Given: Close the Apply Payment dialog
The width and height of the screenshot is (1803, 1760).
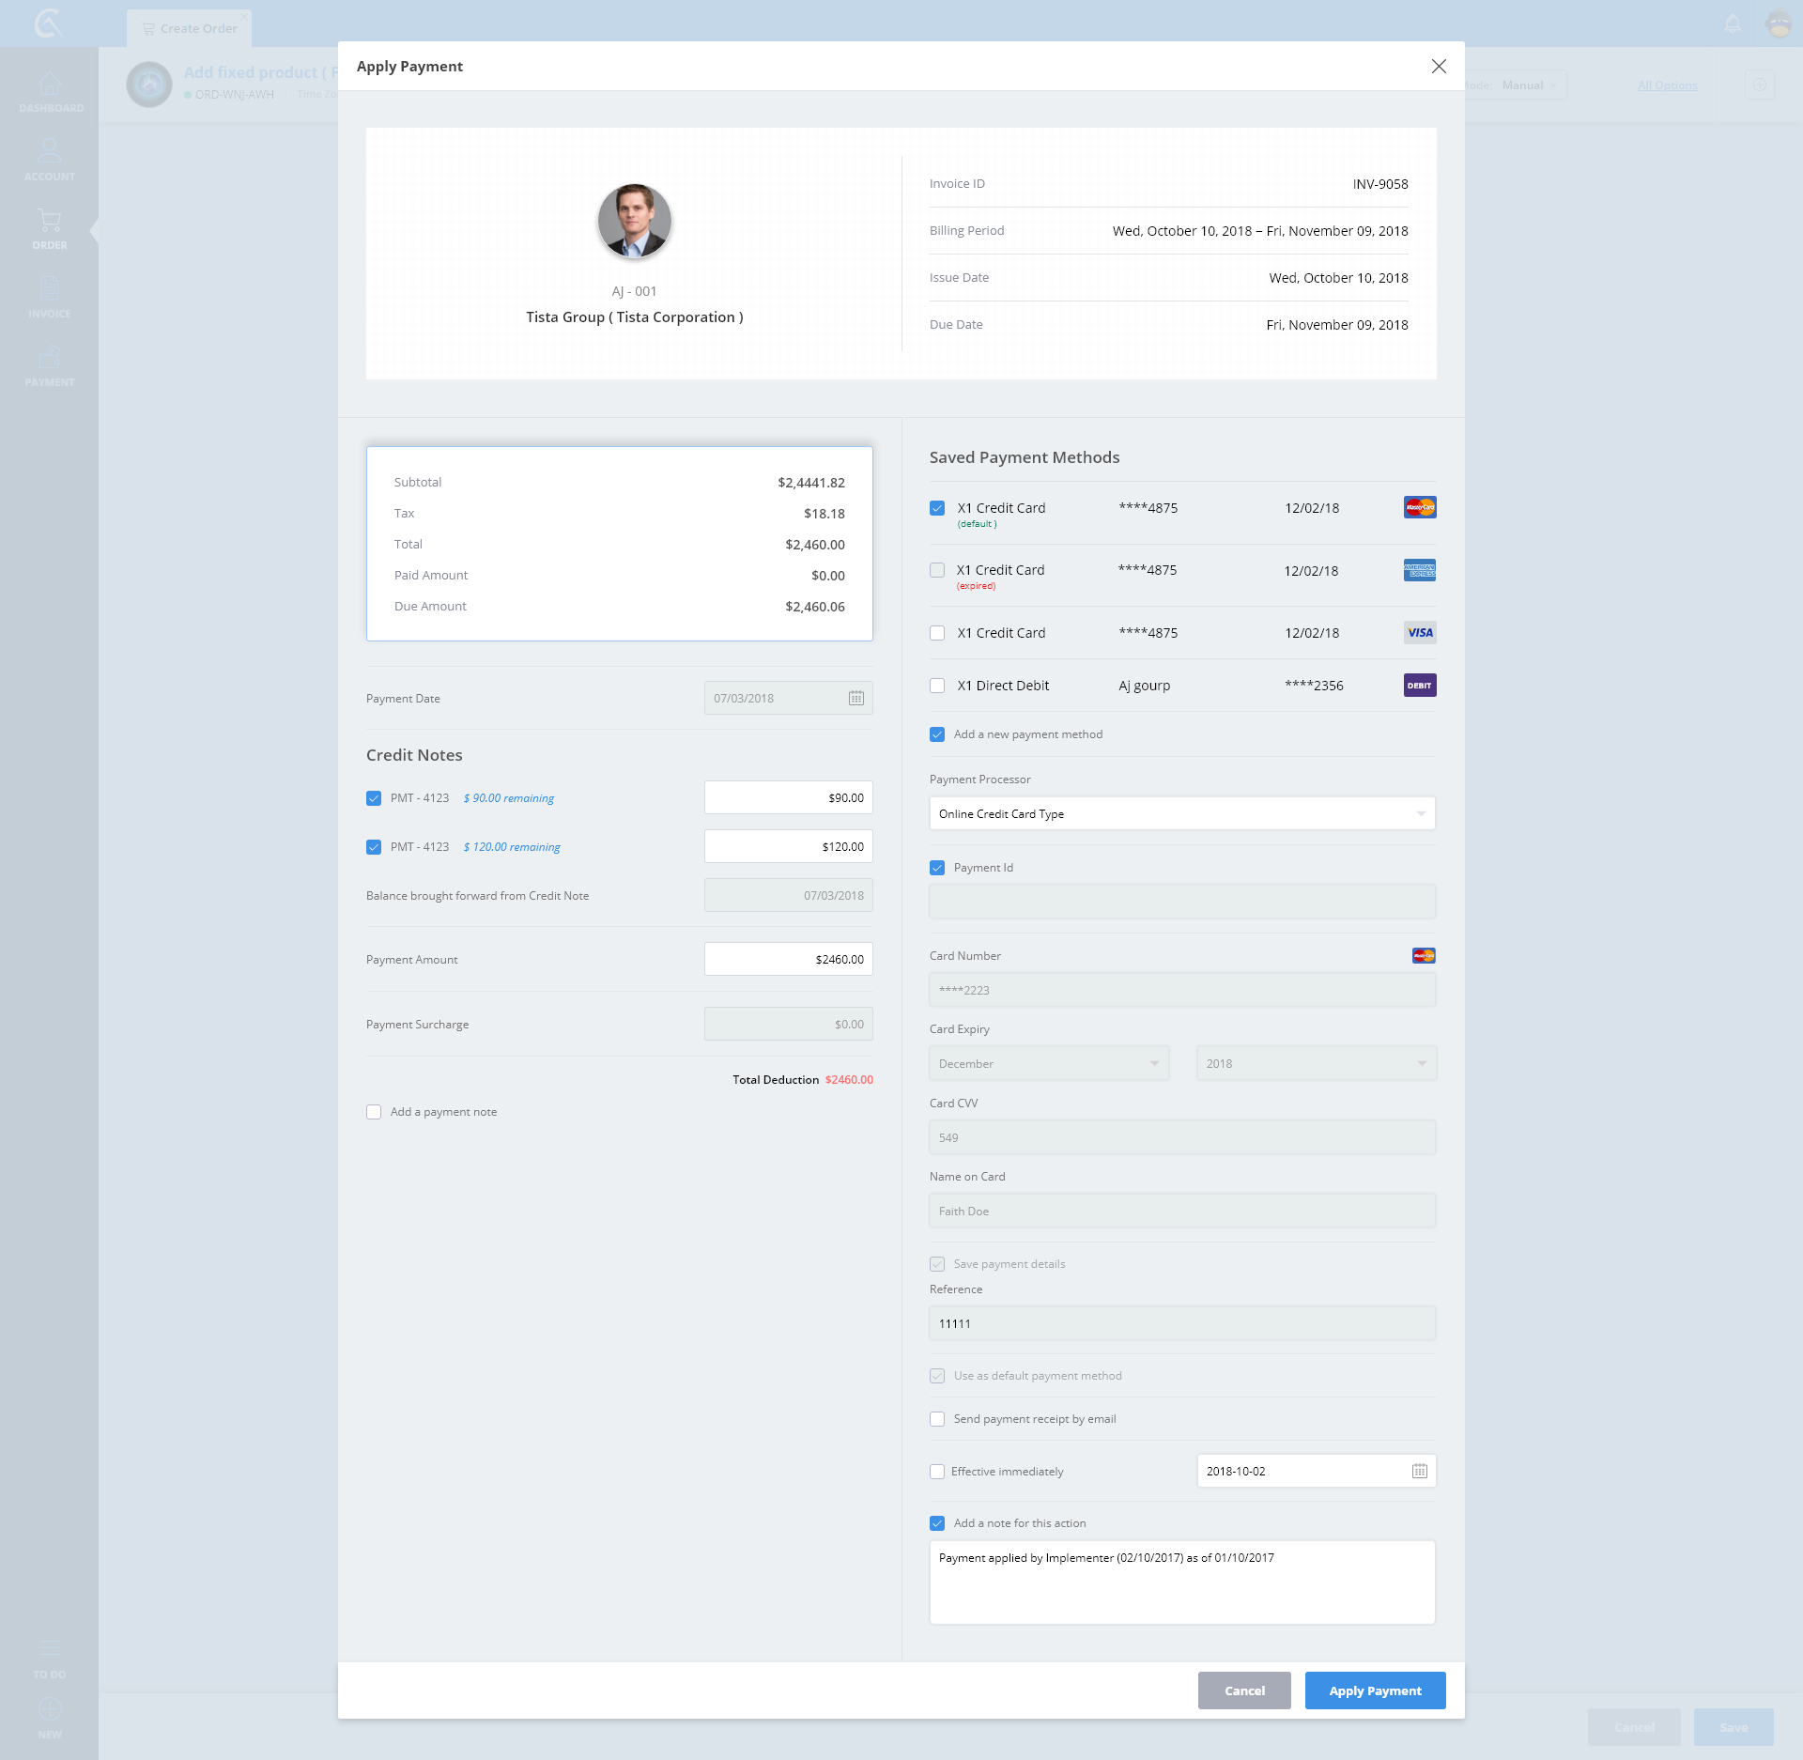Looking at the screenshot, I should (1438, 66).
